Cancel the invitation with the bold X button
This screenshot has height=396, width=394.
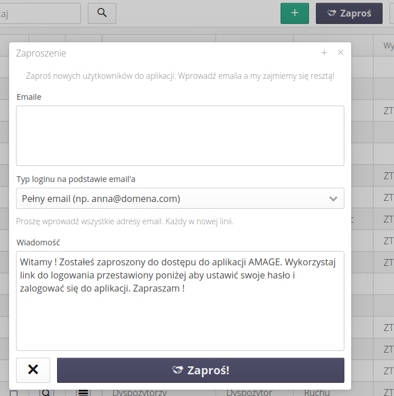(33, 370)
